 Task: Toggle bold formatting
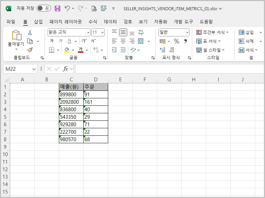[x=52, y=41]
